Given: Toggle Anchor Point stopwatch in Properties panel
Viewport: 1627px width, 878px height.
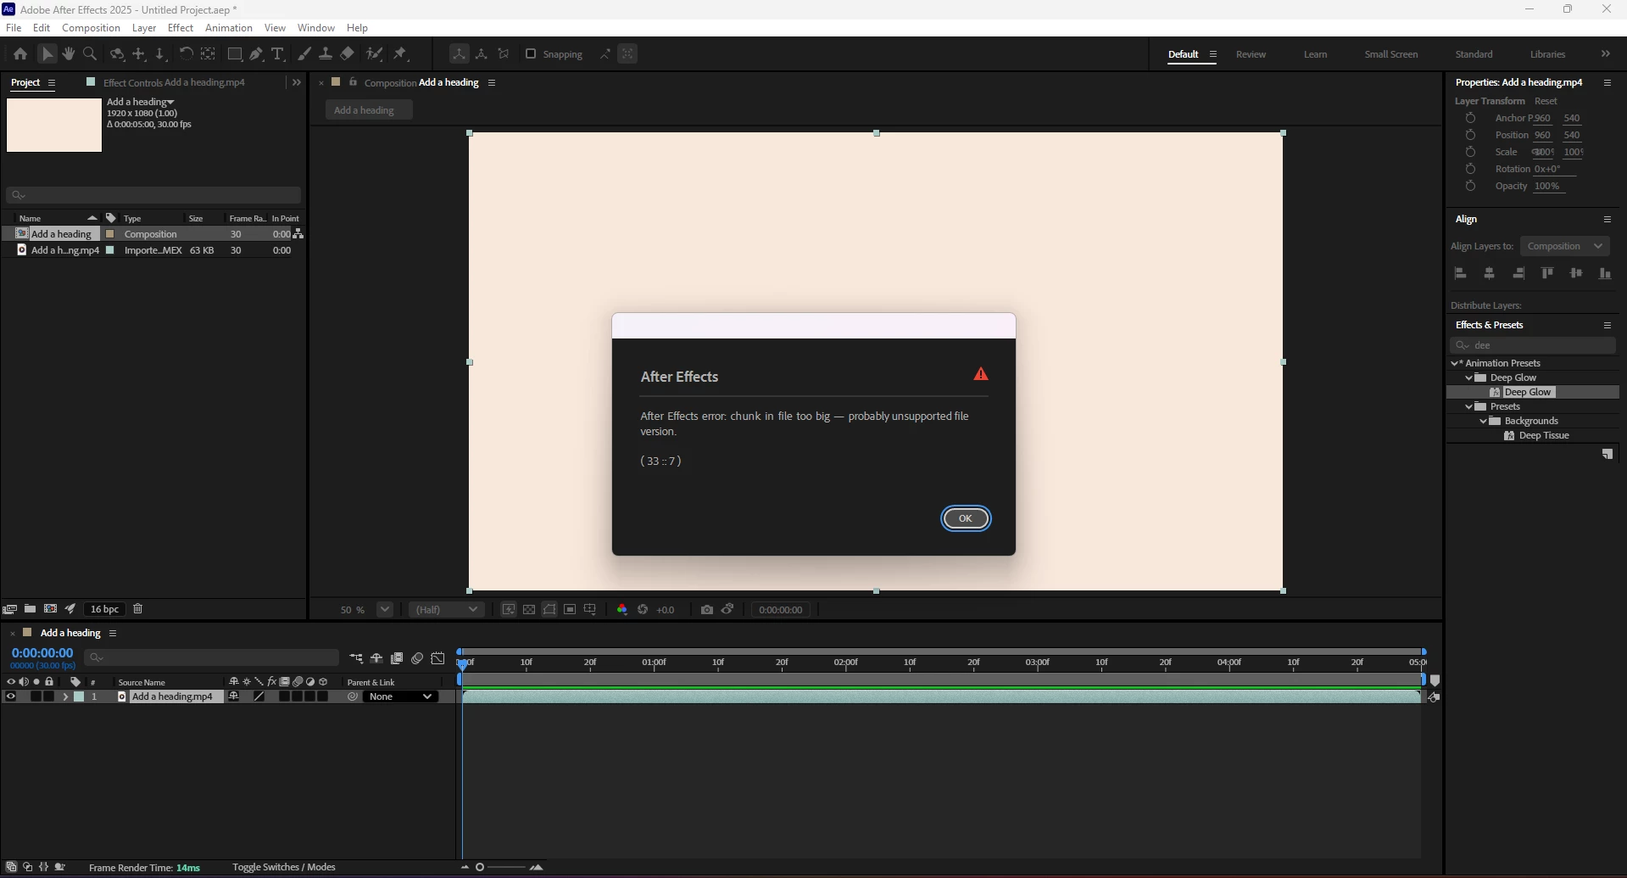Looking at the screenshot, I should [x=1471, y=118].
